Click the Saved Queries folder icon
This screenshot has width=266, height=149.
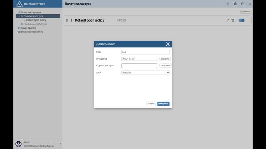20,28
